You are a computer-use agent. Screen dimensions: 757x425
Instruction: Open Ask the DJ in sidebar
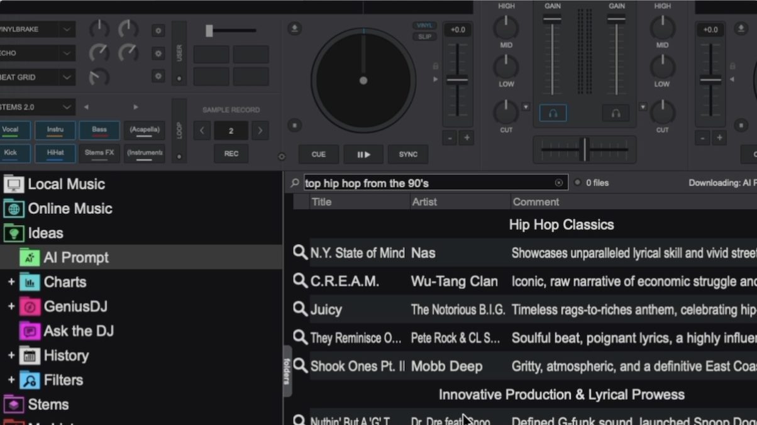point(78,331)
